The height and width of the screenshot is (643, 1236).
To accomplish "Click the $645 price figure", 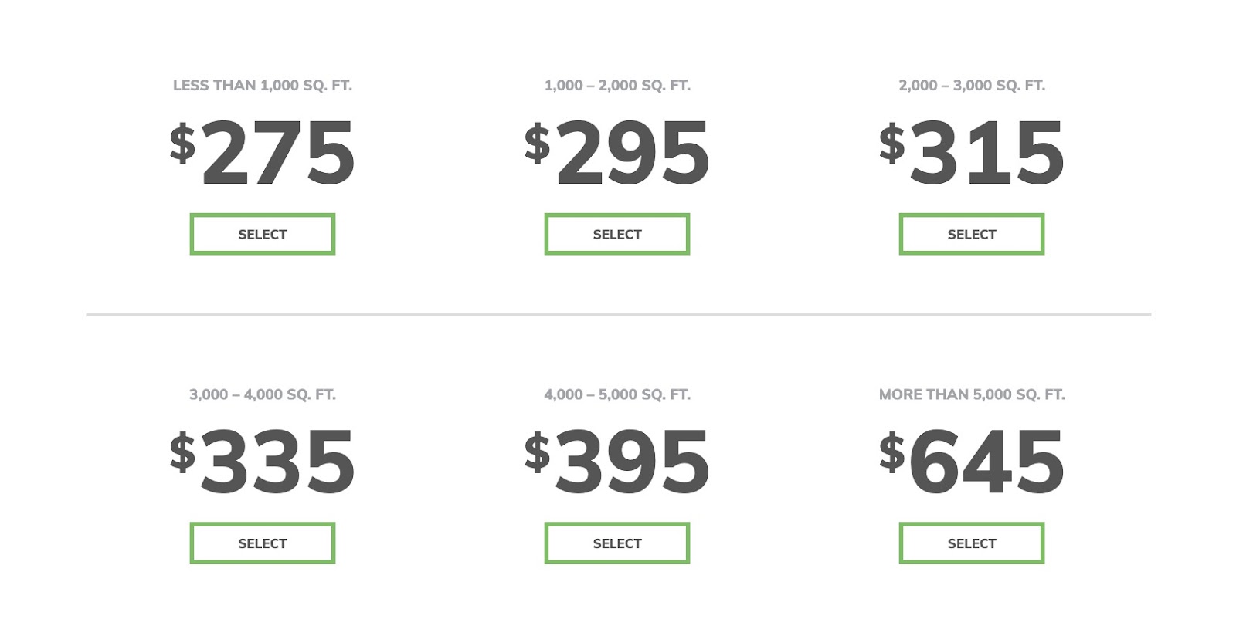I will tap(972, 462).
